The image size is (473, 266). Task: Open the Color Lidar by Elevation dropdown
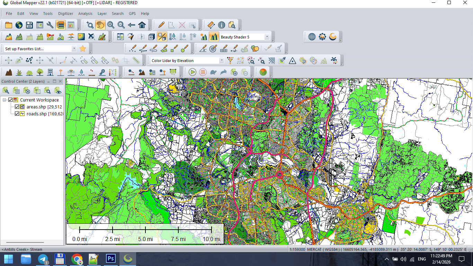pyautogui.click(x=222, y=60)
